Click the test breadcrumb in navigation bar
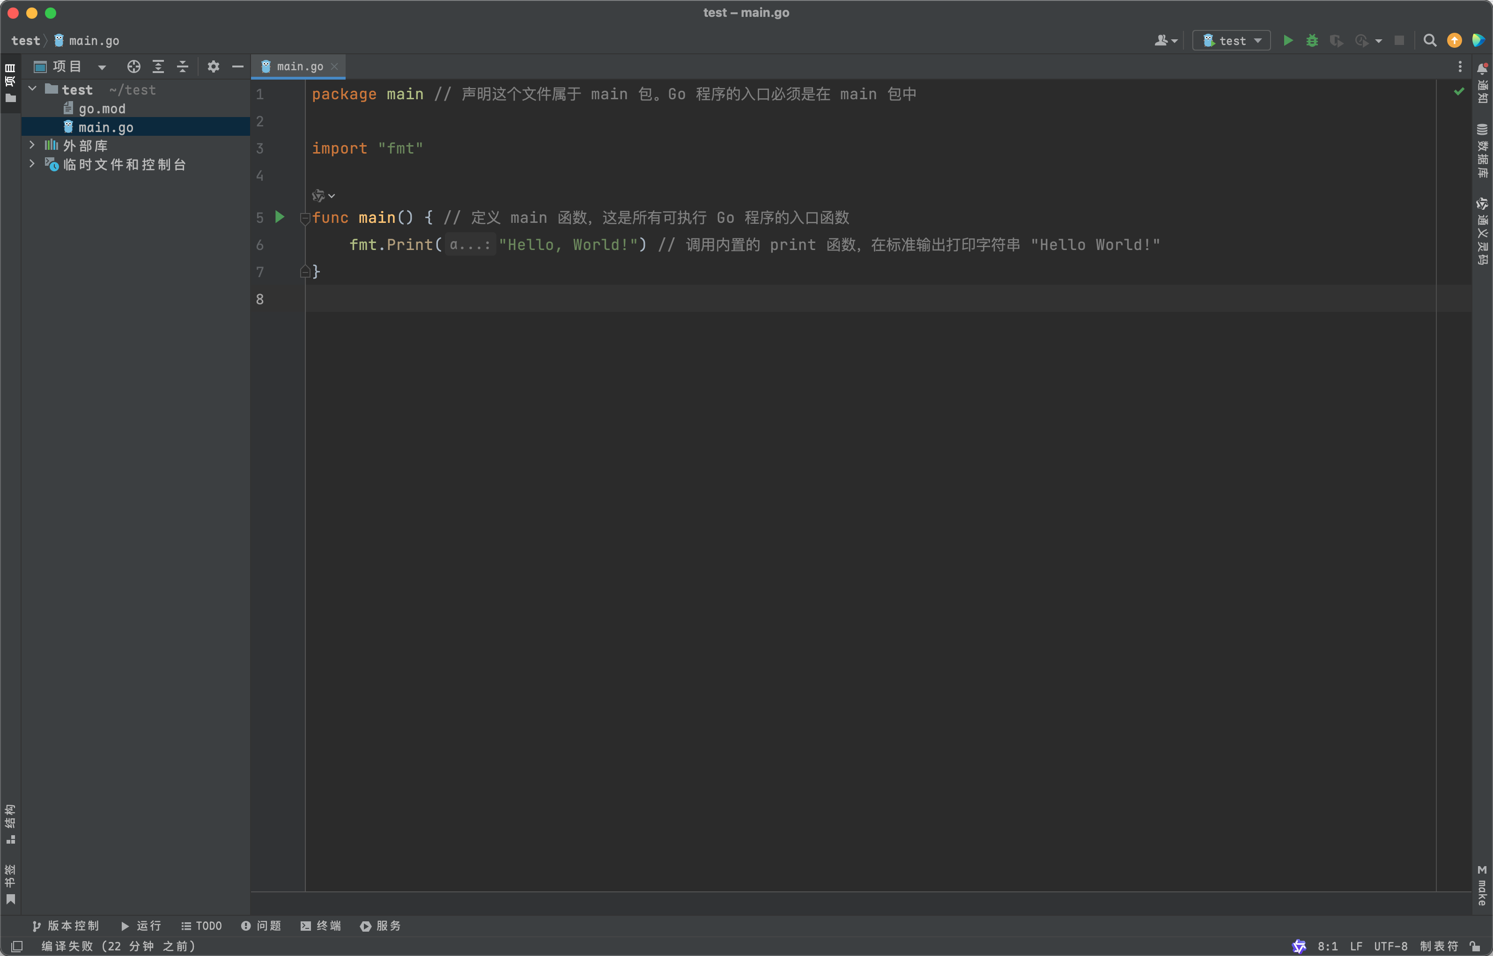 [25, 40]
